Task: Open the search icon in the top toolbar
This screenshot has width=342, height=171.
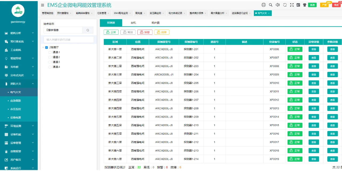Action: point(270,5)
